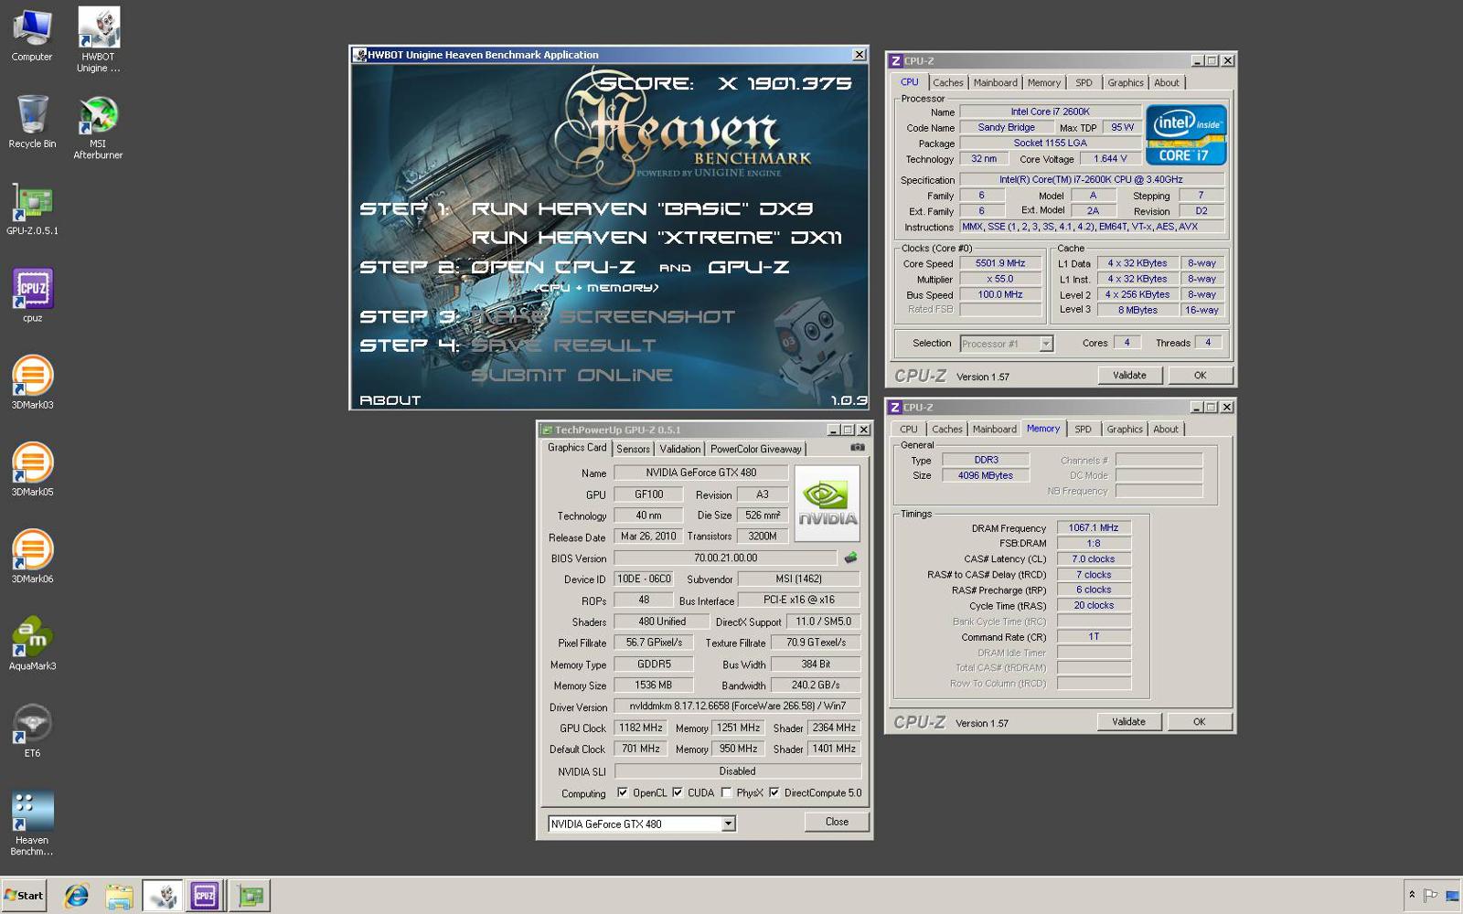The height and width of the screenshot is (914, 1463).
Task: Click GPU-Z BIOS save chip icon
Action: (x=850, y=558)
